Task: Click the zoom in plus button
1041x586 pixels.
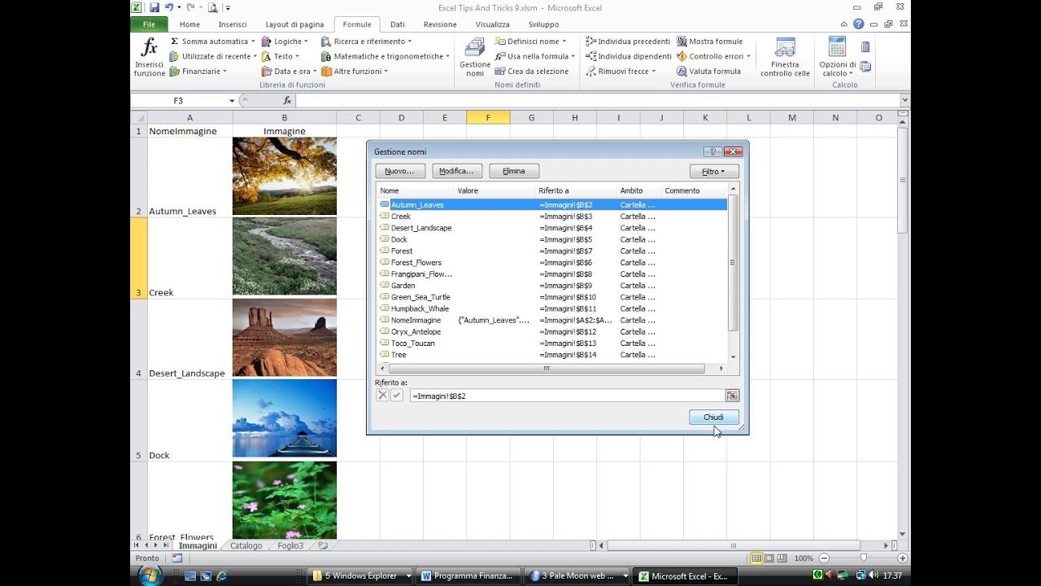Action: pyautogui.click(x=903, y=558)
